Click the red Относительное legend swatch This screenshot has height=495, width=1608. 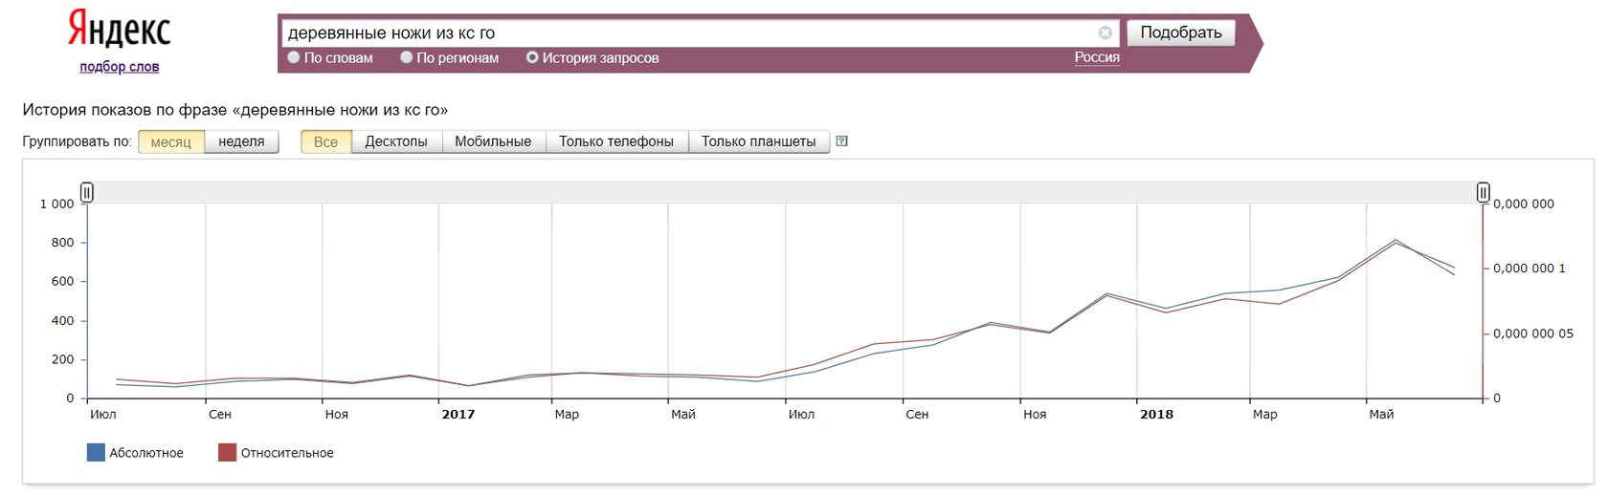[227, 453]
